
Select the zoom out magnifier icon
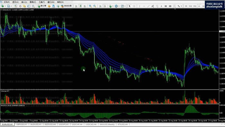tap(95, 6)
